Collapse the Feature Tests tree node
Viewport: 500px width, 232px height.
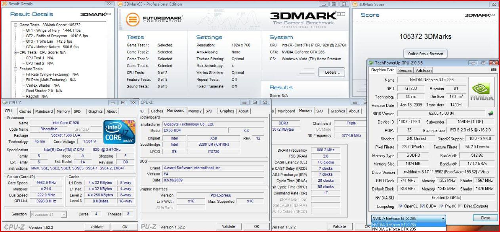point(15,69)
